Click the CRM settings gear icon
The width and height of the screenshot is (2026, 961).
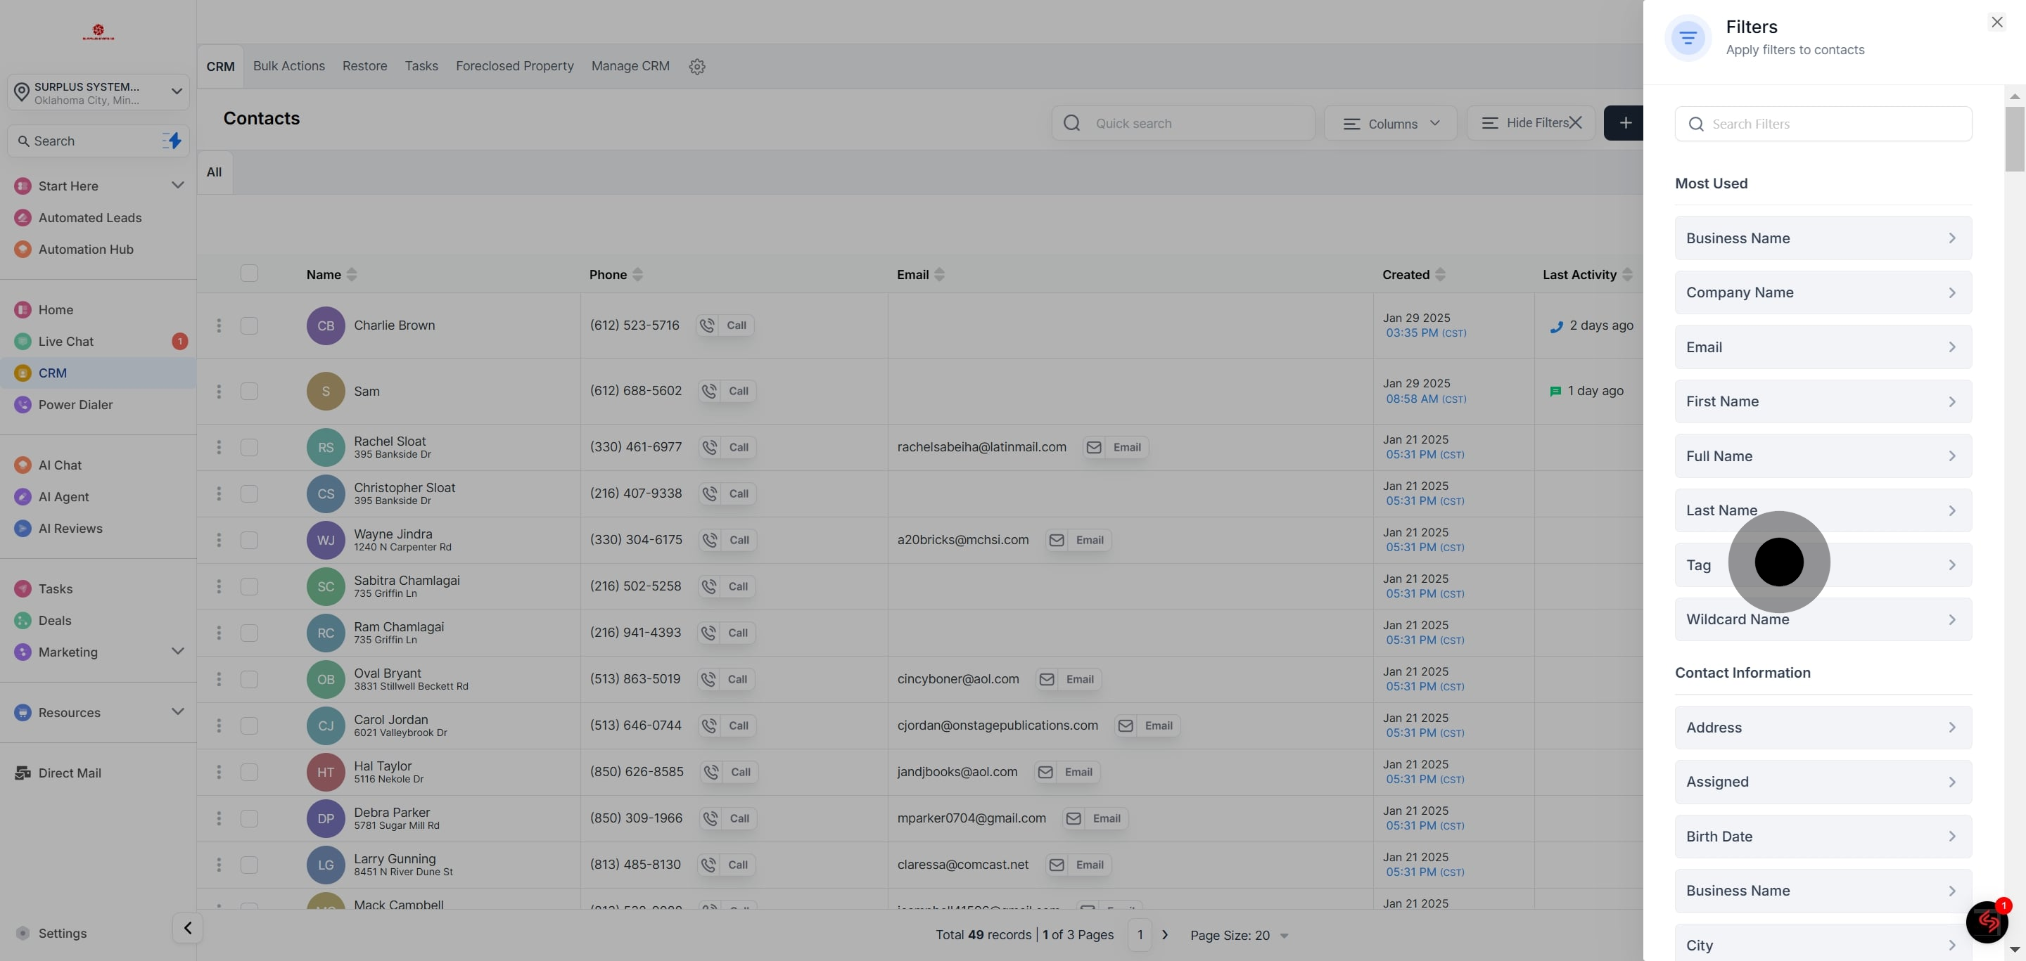pos(697,67)
